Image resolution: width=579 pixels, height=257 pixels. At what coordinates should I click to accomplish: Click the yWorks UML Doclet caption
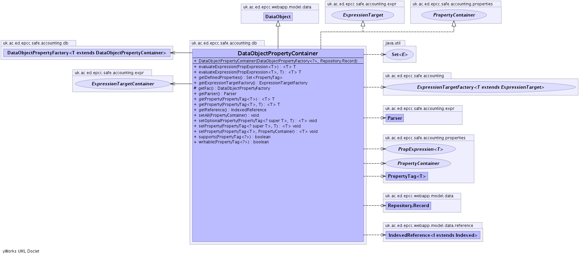tap(21, 251)
